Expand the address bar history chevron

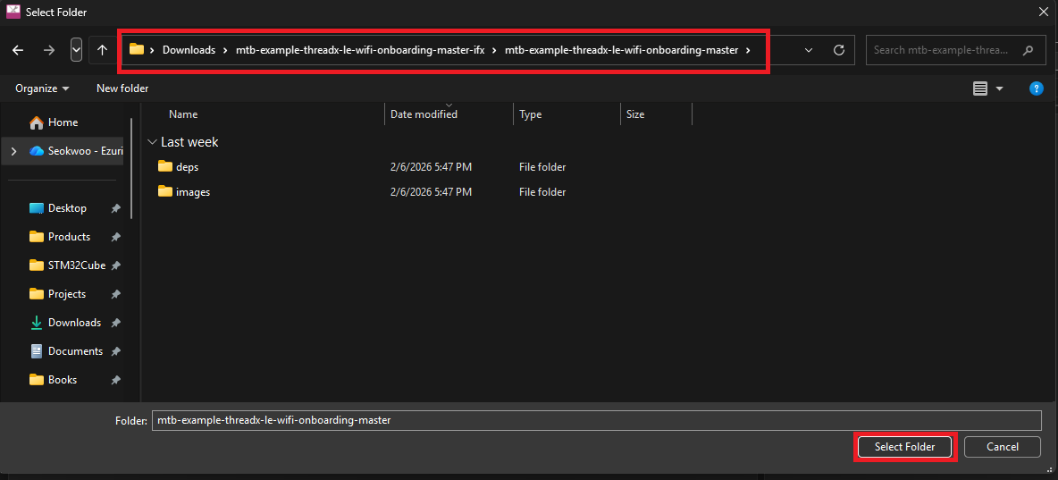[x=809, y=50]
